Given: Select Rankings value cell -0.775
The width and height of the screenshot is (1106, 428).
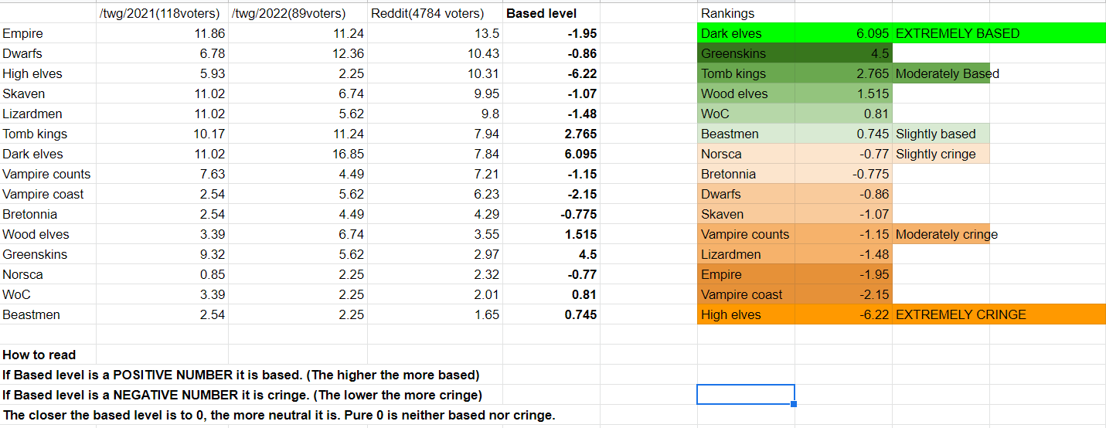Looking at the screenshot, I should [843, 175].
